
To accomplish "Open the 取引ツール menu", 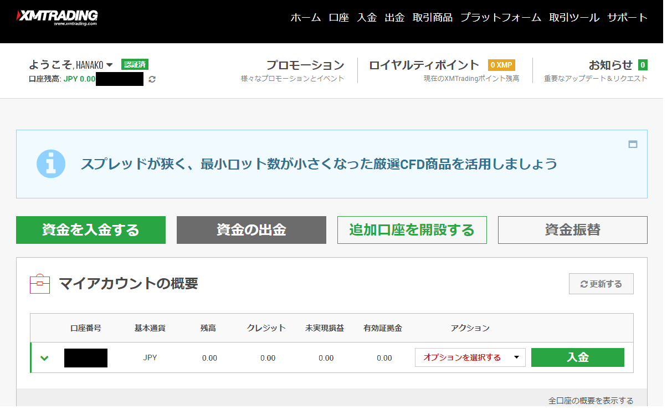I will pos(574,17).
